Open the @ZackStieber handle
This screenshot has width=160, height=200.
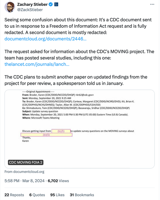[x=30, y=10]
